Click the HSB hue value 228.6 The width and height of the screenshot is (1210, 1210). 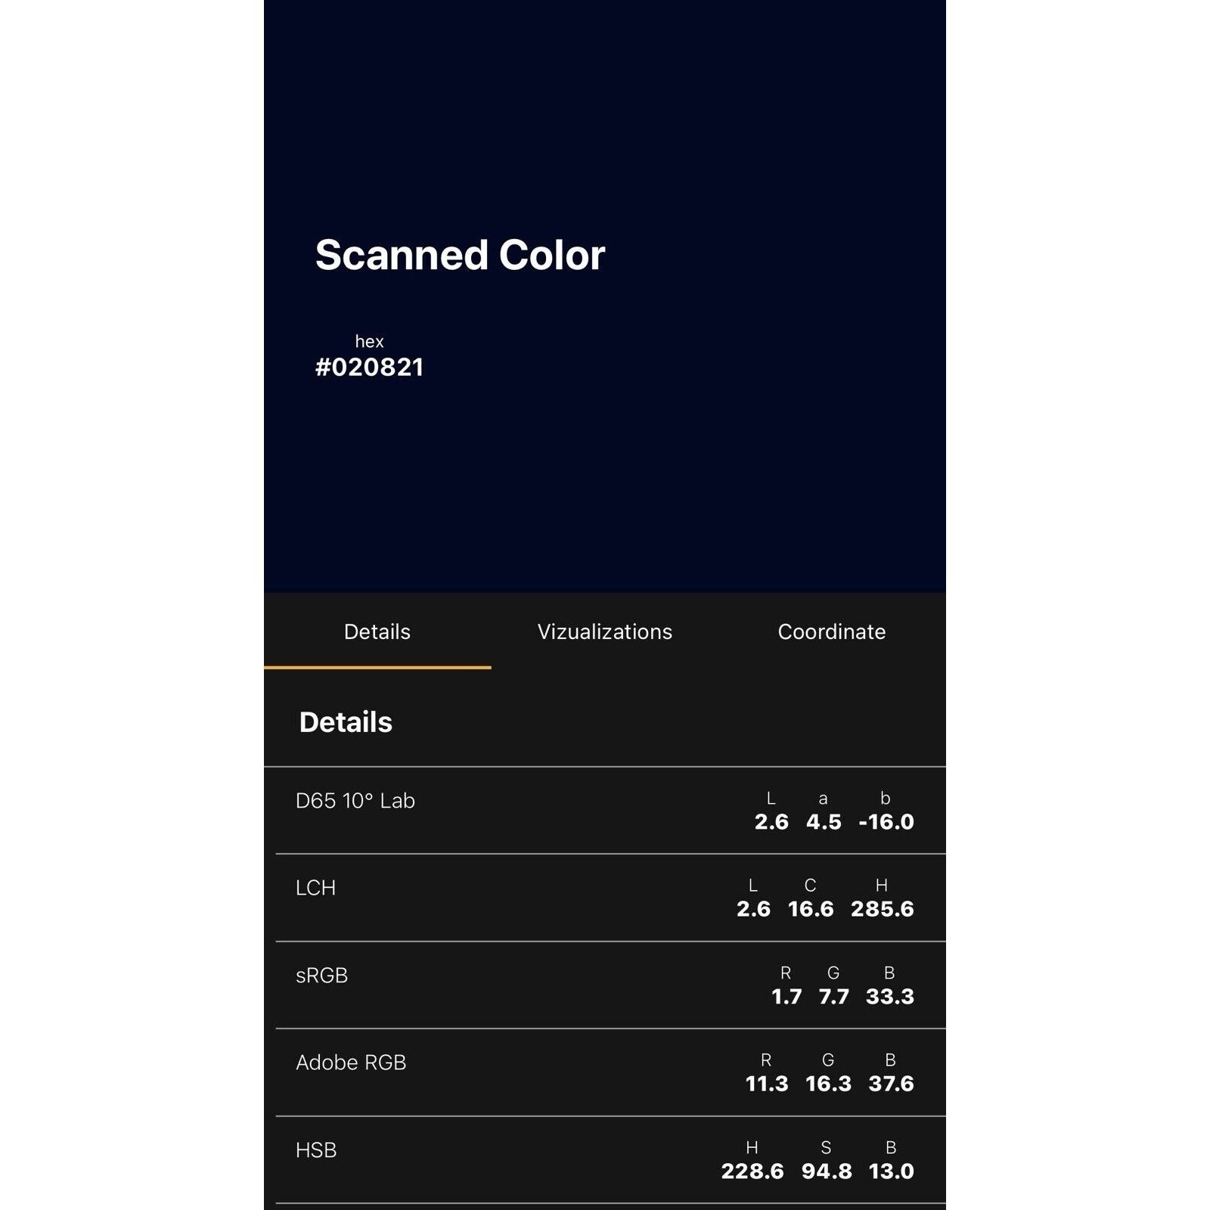coord(752,1171)
